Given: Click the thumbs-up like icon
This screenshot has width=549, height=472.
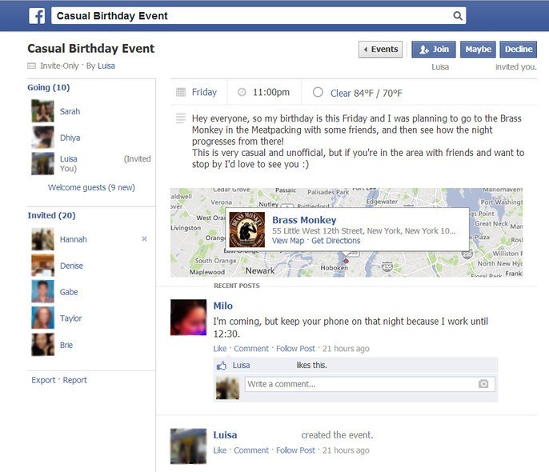Looking at the screenshot, I should pos(221,366).
